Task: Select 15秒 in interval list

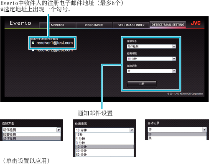Action: [x=104, y=134]
